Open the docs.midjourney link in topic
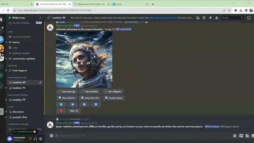The image size is (254, 143). (163, 17)
